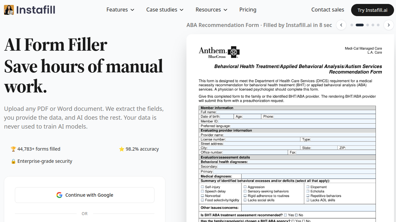This screenshot has width=396, height=222.
Task: Click the Google logo icon
Action: (59, 195)
